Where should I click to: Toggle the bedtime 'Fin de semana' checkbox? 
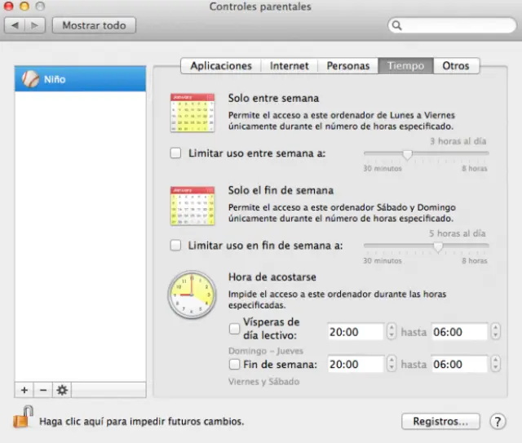pyautogui.click(x=235, y=364)
